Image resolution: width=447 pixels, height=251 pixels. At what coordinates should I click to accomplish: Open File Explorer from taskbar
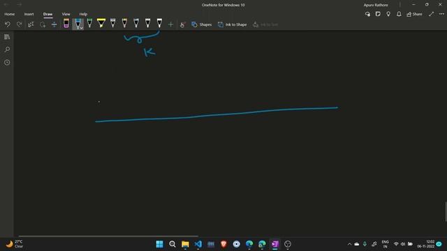[x=185, y=244]
